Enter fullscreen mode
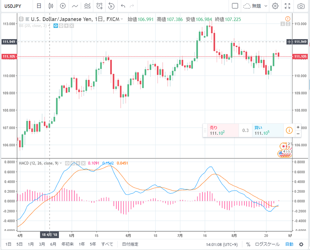 [x=287, y=6]
